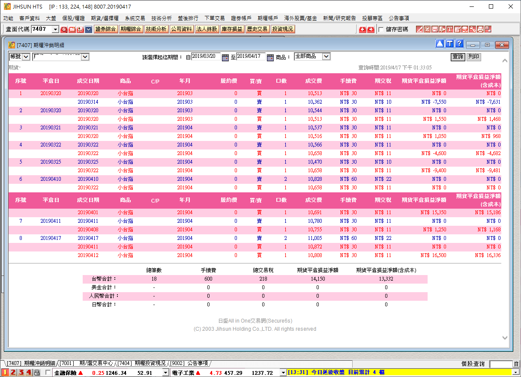Click the red left-arrow back icon
Viewport: 521px width, 377px height.
(x=362, y=29)
